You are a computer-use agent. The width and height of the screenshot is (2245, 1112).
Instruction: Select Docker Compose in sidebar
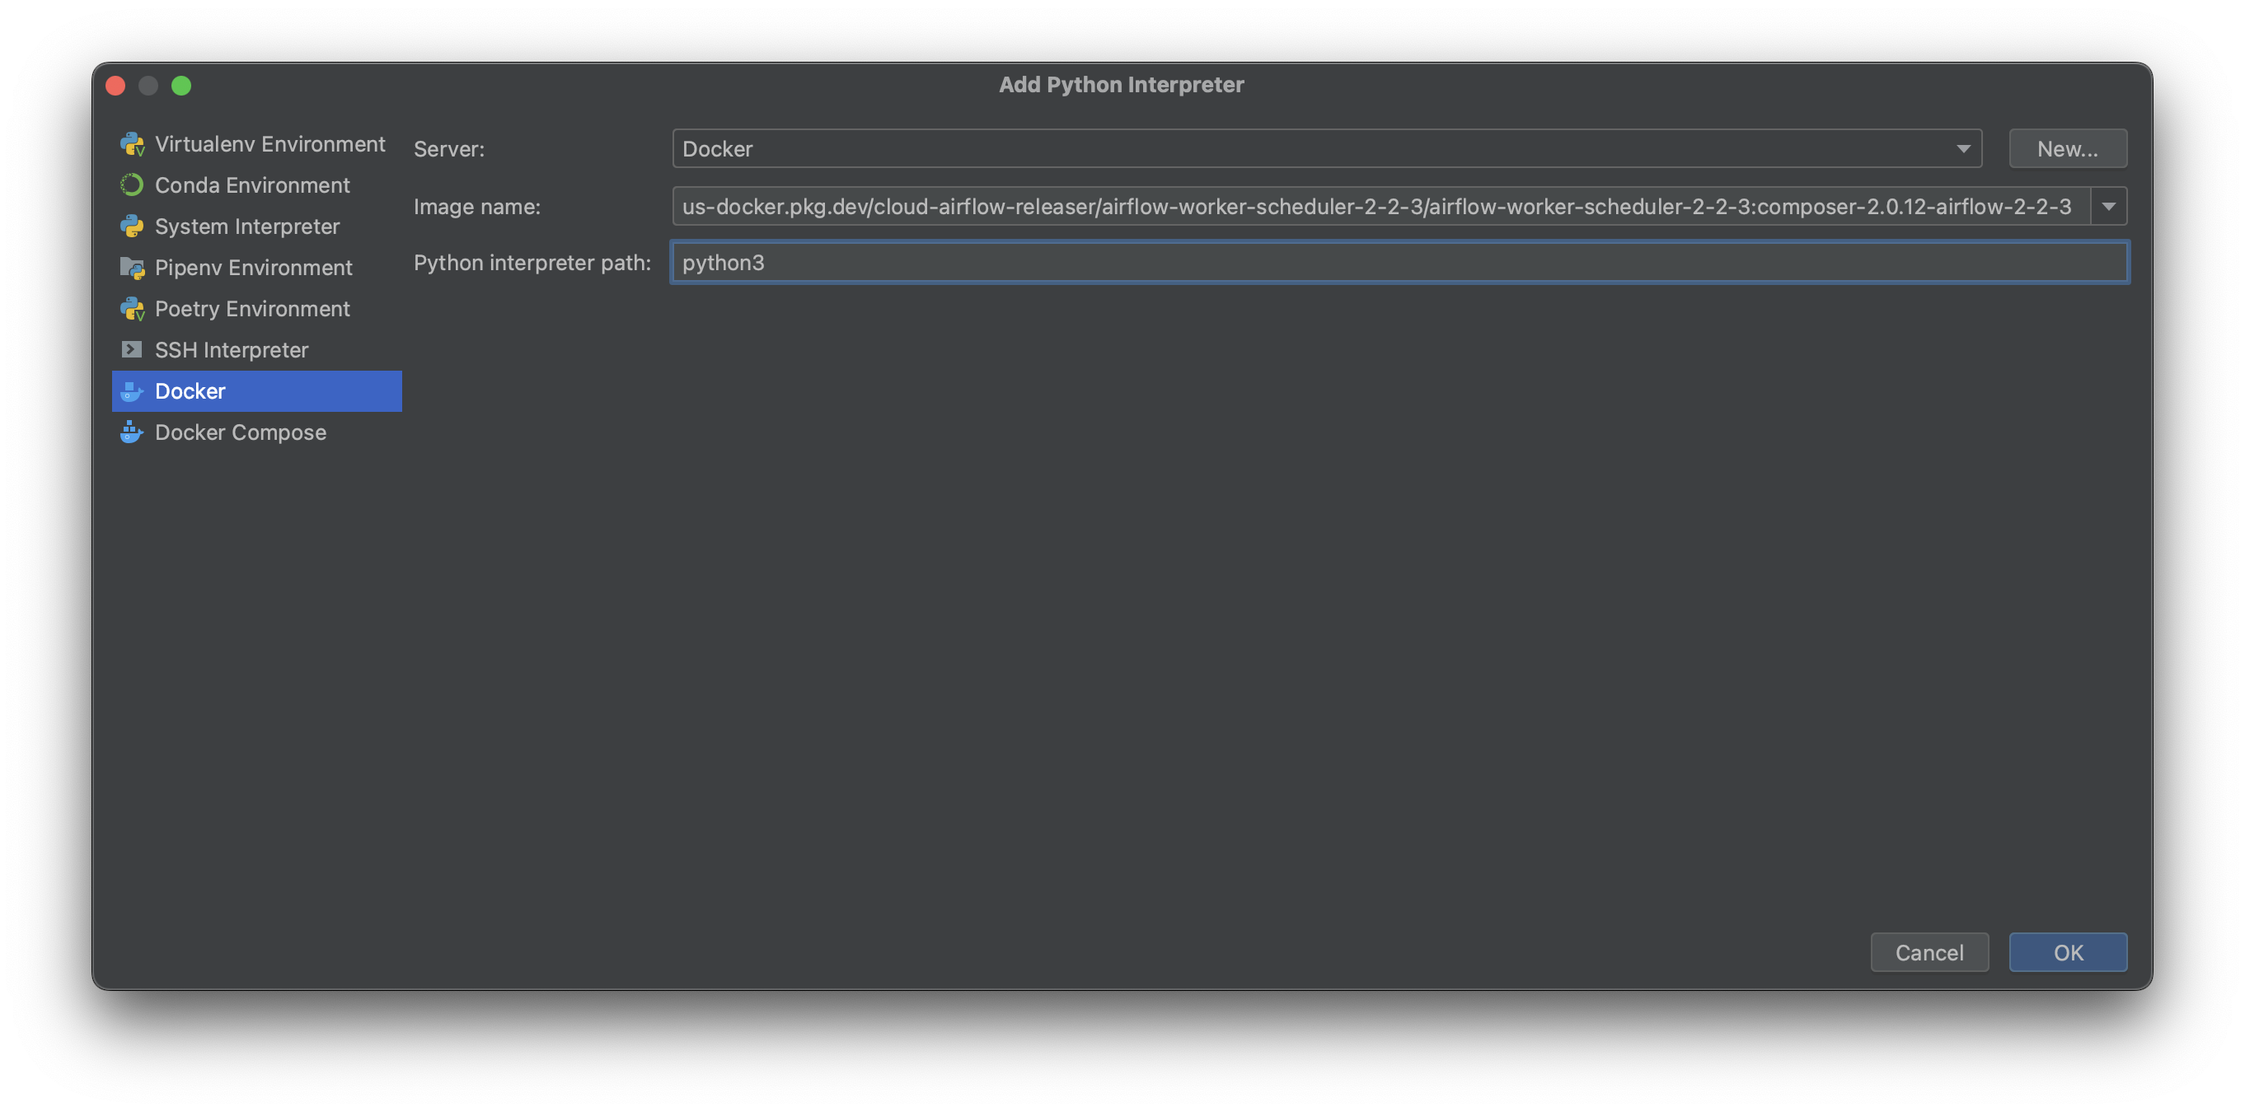pyautogui.click(x=241, y=432)
